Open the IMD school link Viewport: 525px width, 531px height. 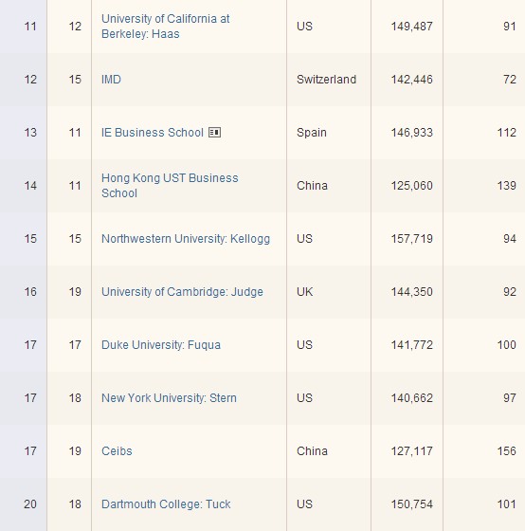click(111, 80)
